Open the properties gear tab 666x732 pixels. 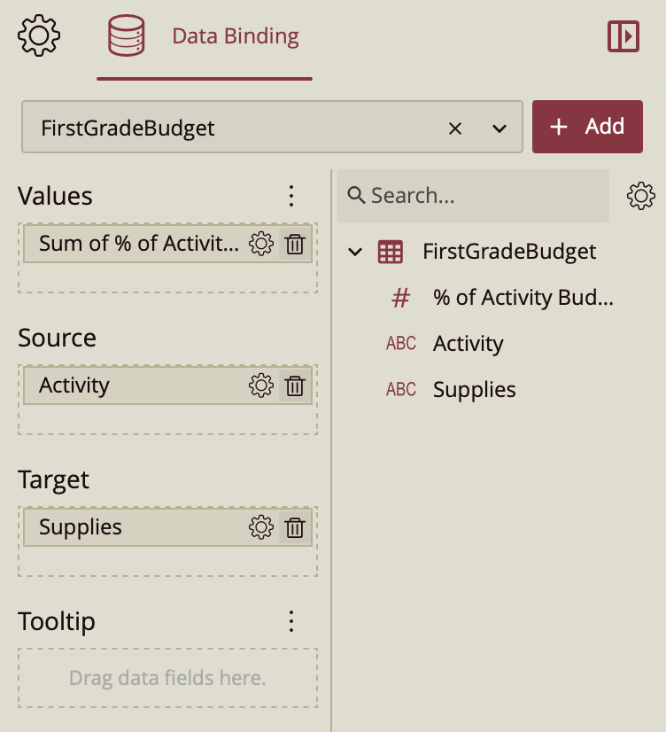coord(39,36)
